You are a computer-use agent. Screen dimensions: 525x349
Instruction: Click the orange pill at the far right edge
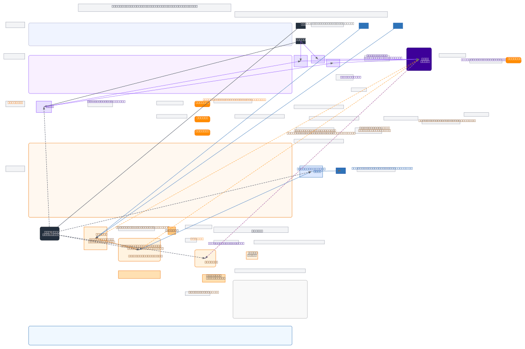[513, 60]
